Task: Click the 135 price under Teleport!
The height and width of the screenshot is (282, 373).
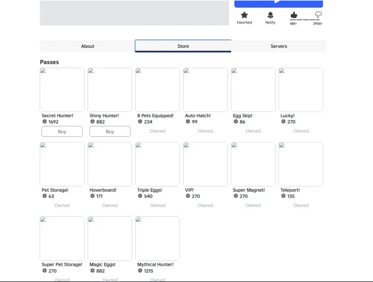Action: tap(291, 196)
